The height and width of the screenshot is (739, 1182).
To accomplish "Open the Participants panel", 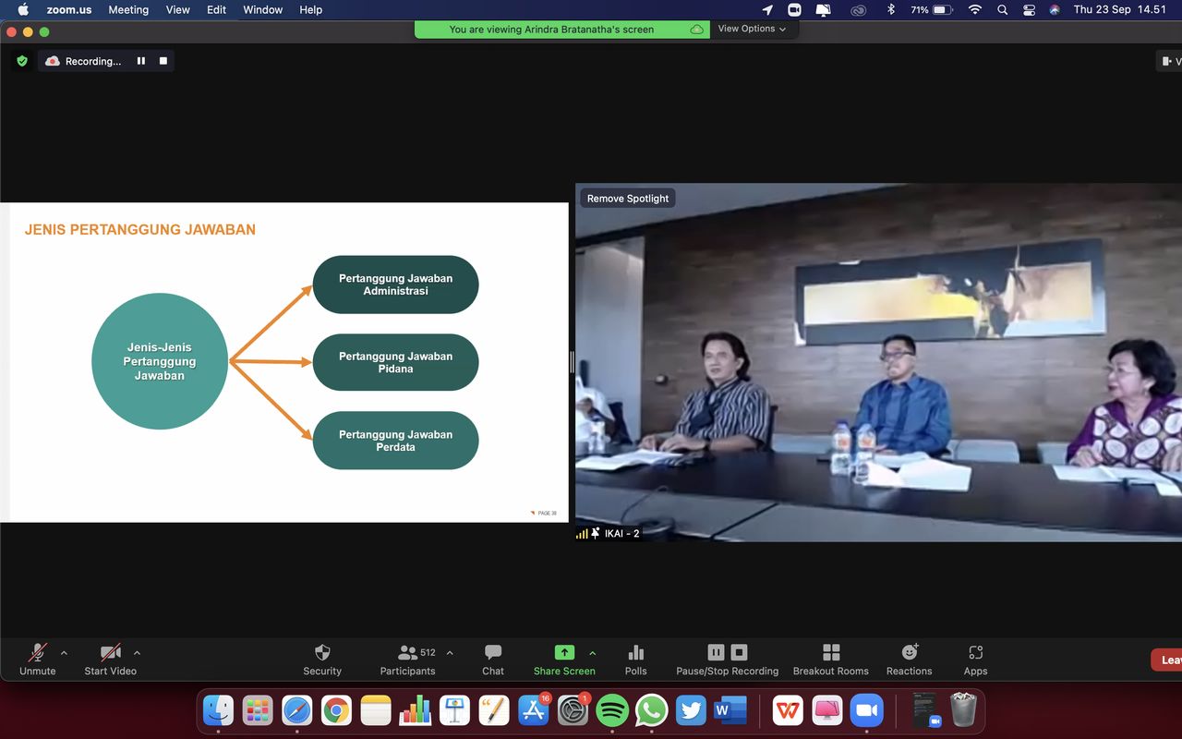I will click(407, 660).
